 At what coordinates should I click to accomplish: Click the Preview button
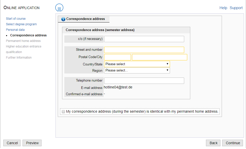click(32, 143)
